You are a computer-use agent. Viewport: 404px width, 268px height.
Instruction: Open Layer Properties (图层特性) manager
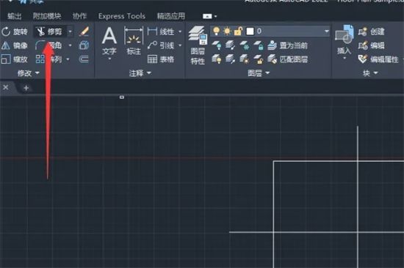click(198, 45)
